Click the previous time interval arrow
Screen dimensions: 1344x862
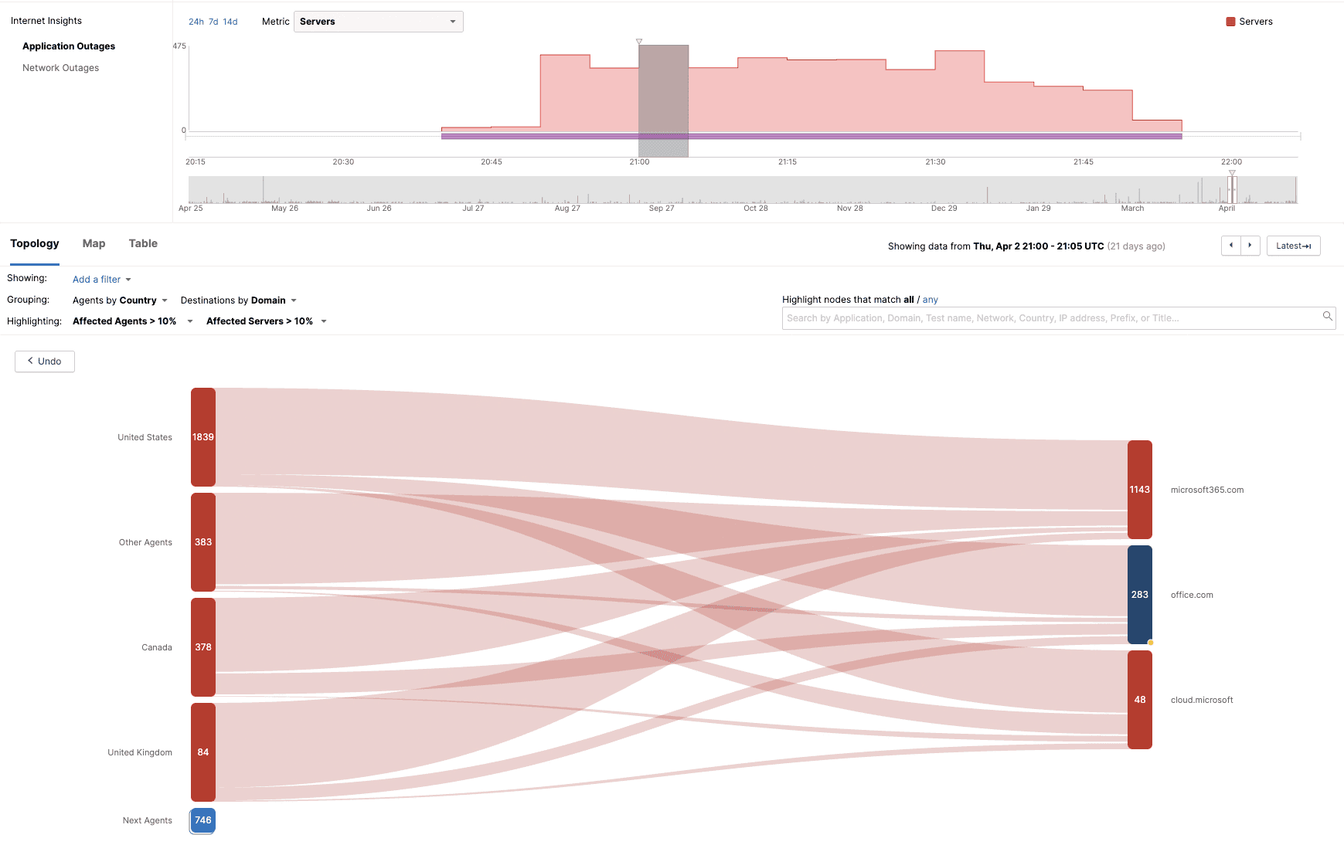pos(1231,246)
